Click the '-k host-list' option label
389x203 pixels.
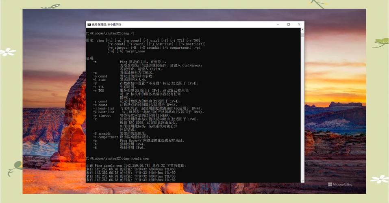coord(104,112)
